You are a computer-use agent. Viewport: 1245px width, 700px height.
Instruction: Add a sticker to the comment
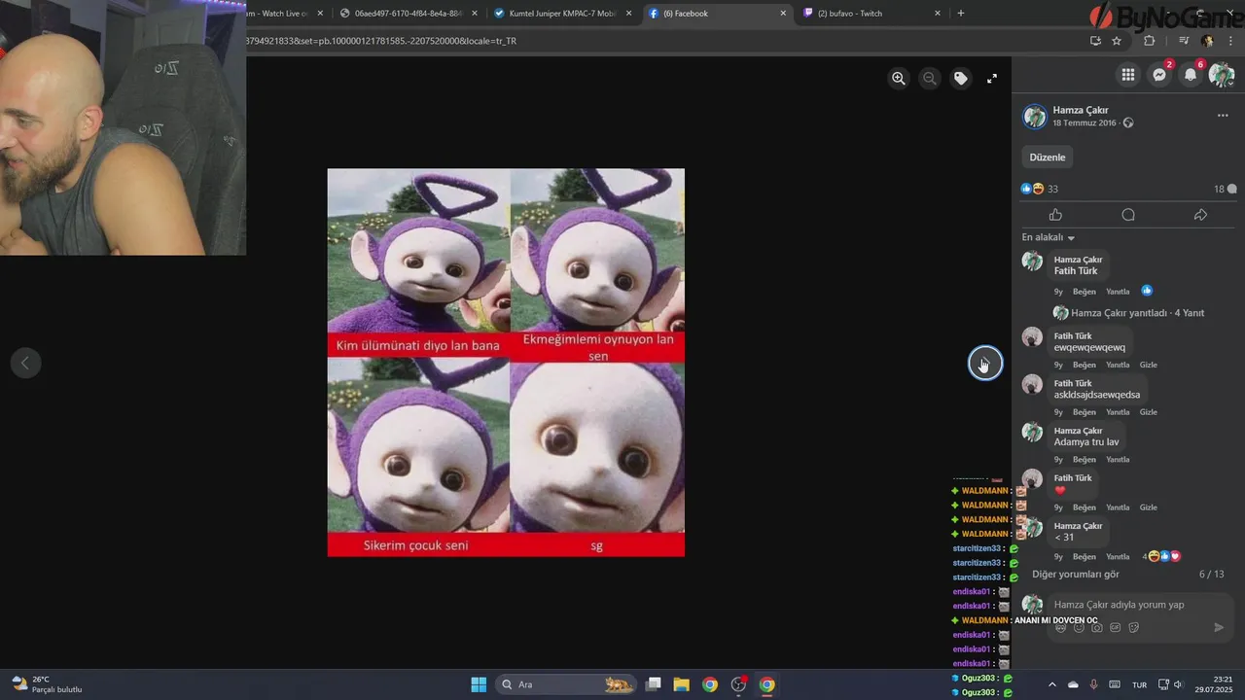[x=1134, y=628]
